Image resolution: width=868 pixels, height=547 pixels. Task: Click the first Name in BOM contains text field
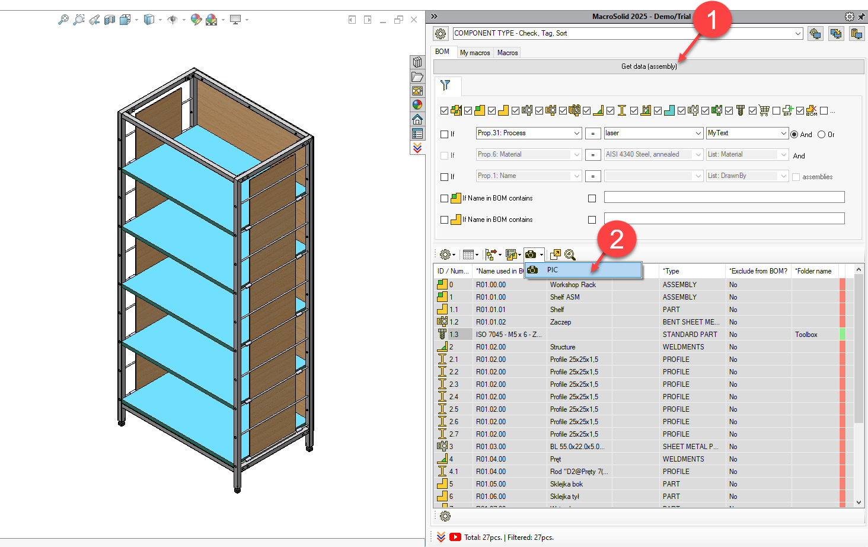(724, 197)
